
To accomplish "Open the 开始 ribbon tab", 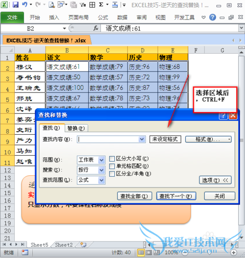I will [35, 17].
